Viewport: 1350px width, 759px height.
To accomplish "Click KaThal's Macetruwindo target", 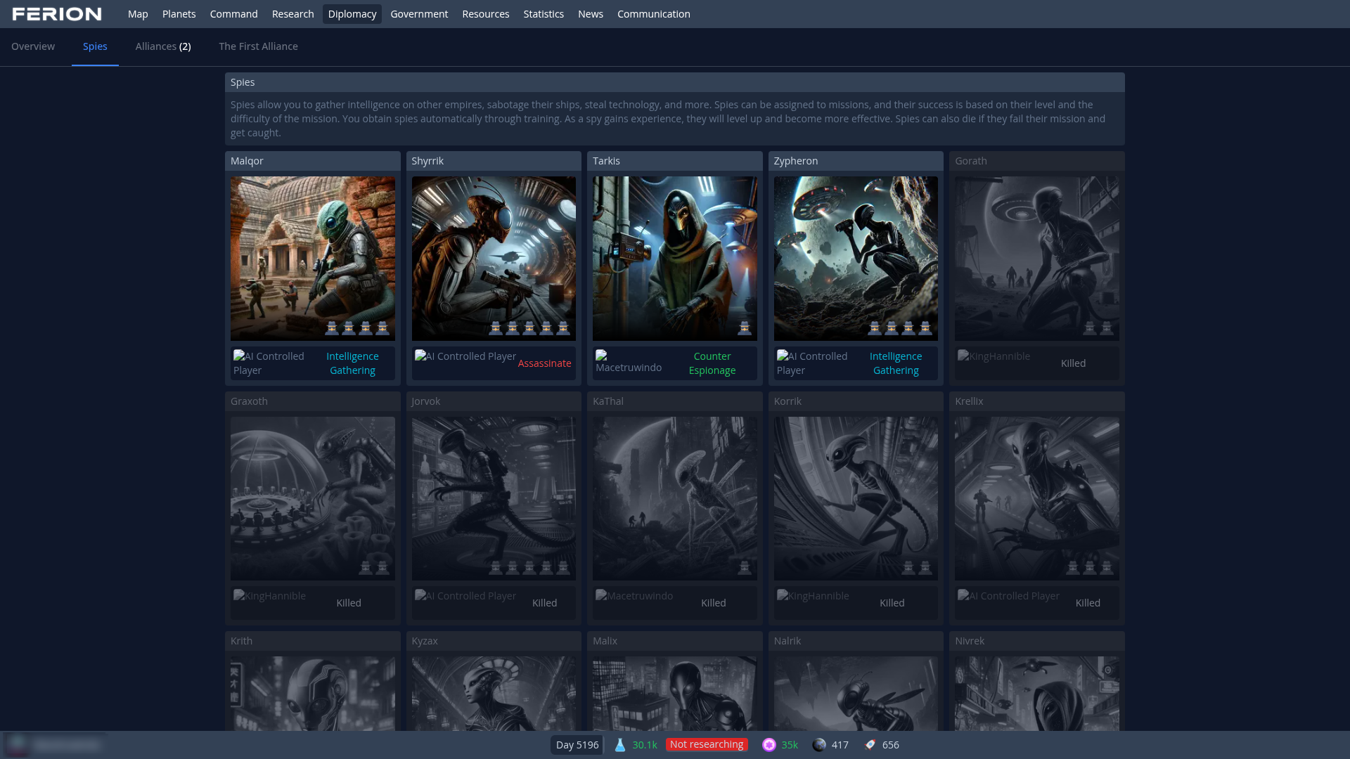I will coord(634,596).
